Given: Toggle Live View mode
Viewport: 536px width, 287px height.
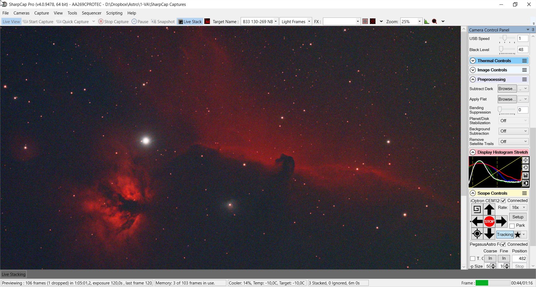Looking at the screenshot, I should point(11,21).
